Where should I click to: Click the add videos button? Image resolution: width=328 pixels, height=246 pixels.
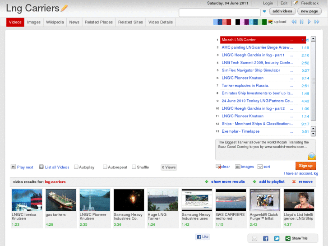[x=282, y=11]
